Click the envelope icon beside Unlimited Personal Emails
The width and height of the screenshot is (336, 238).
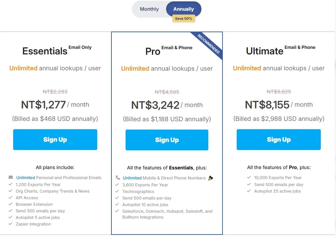pos(11,177)
